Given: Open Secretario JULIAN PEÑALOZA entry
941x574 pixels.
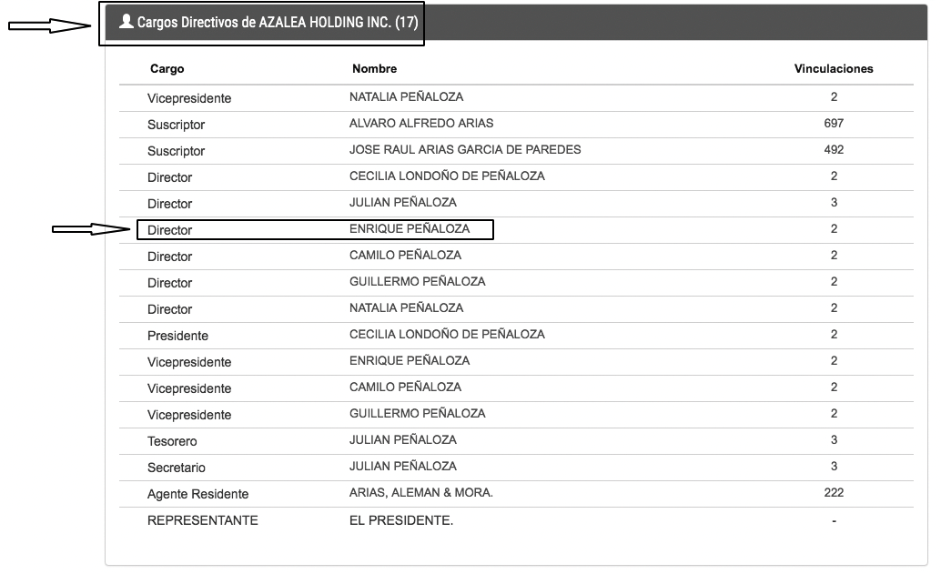Looking at the screenshot, I should (x=516, y=467).
